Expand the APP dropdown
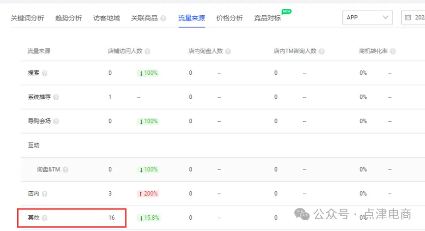The image size is (425, 231). pyautogui.click(x=367, y=18)
